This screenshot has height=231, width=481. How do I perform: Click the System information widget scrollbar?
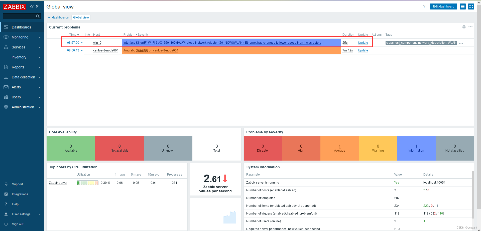click(x=473, y=195)
